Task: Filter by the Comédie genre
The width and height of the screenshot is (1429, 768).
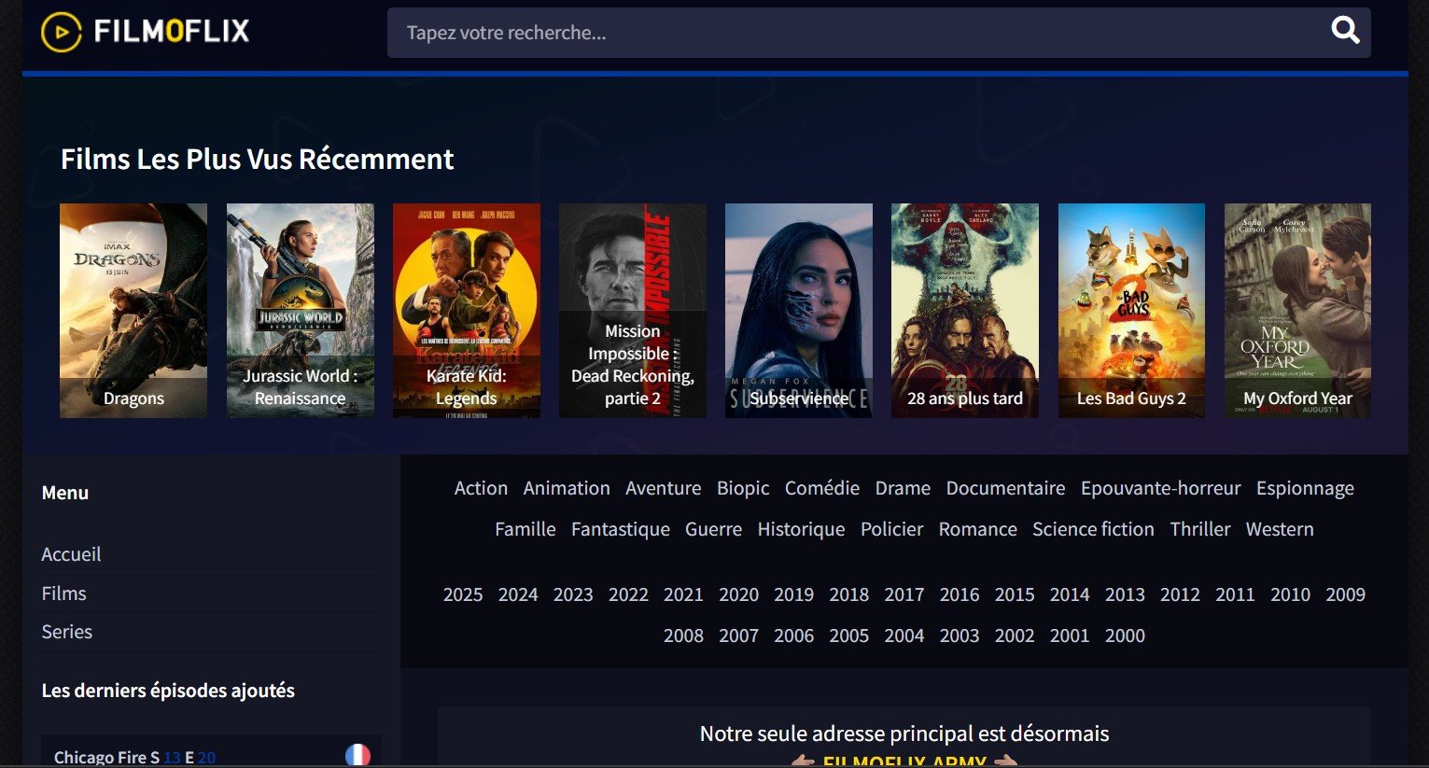Action: [x=822, y=488]
